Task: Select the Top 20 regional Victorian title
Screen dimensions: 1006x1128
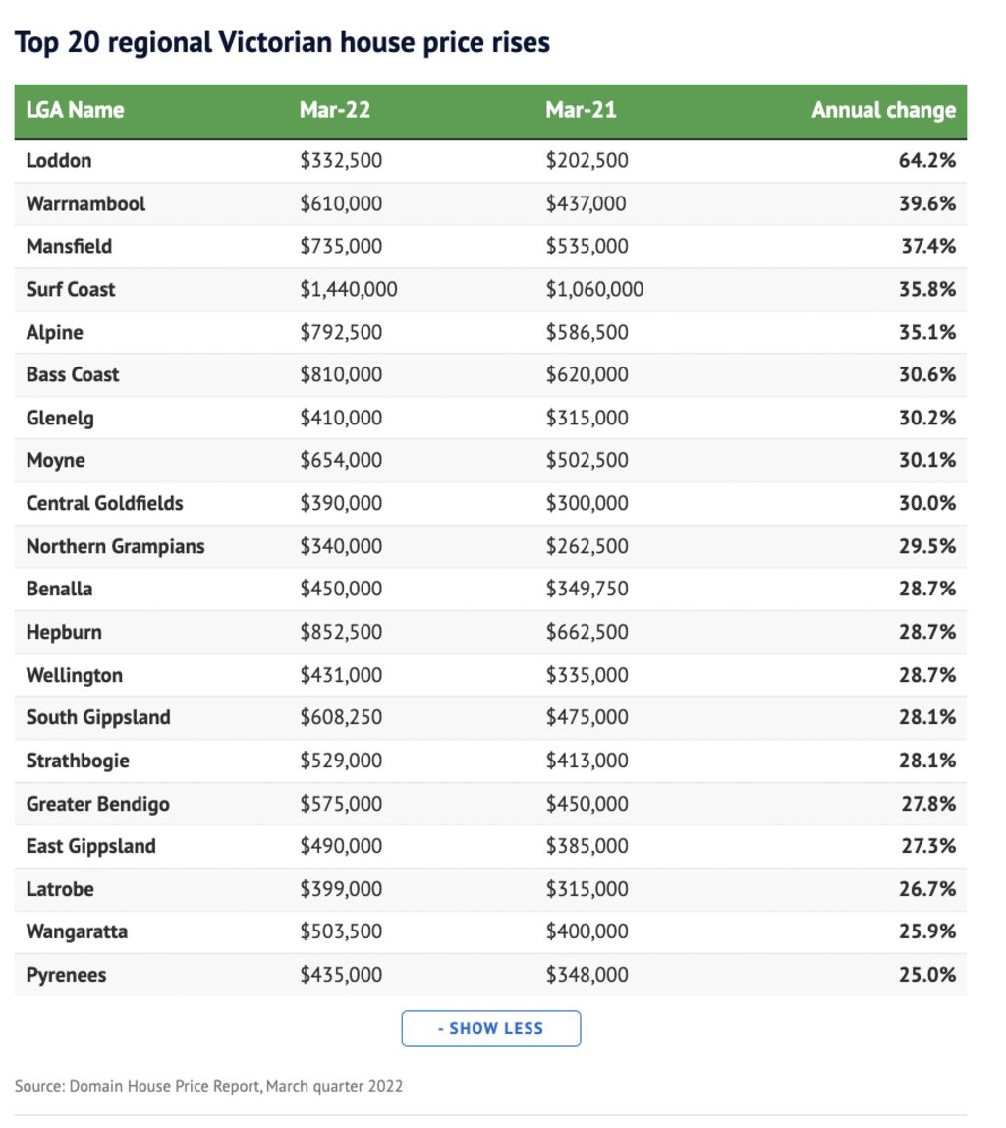Action: [x=282, y=42]
